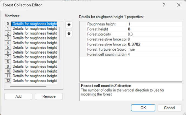186x115 pixels.
Task: Move selected member down with arrow button
Action: (69, 34)
